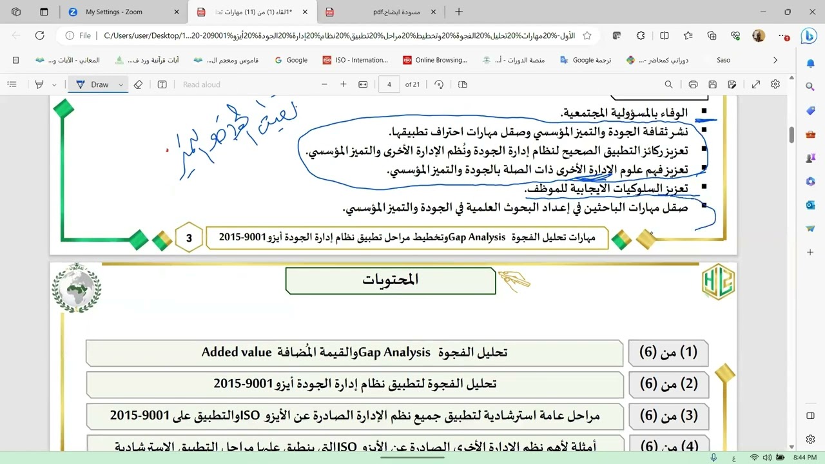Click the vertical PDF scrollbar thumb

tap(791, 135)
